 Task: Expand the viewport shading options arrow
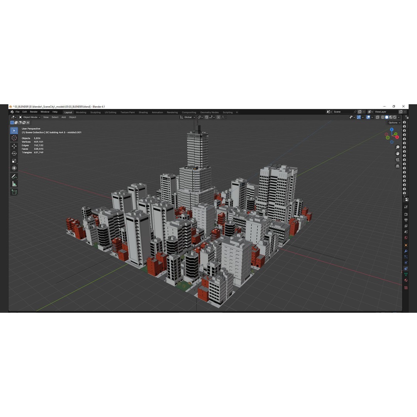[x=398, y=117]
